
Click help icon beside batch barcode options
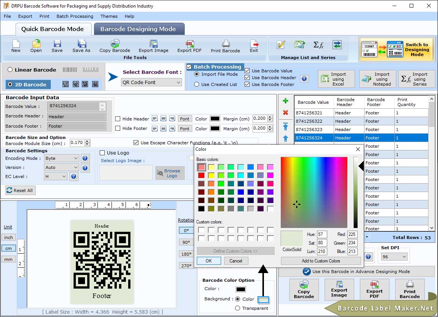(305, 79)
